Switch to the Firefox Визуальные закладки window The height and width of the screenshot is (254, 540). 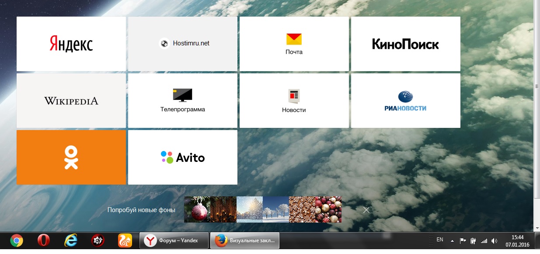245,240
